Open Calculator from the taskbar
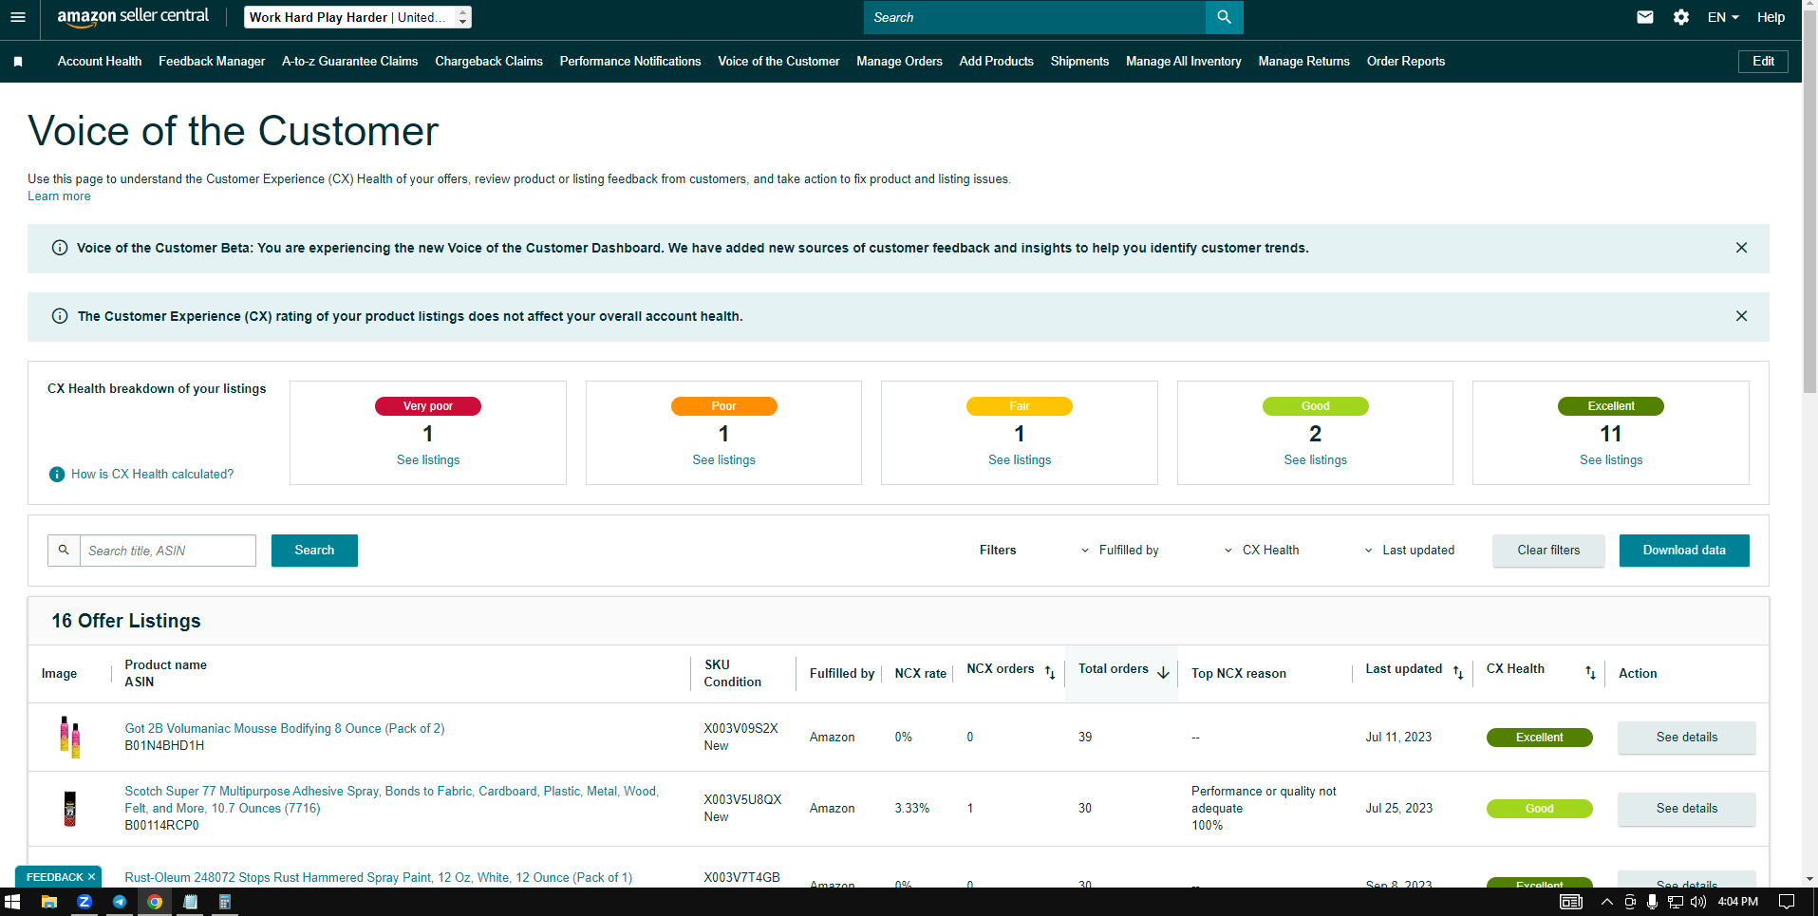Viewport: 1818px width, 916px height. (x=225, y=902)
